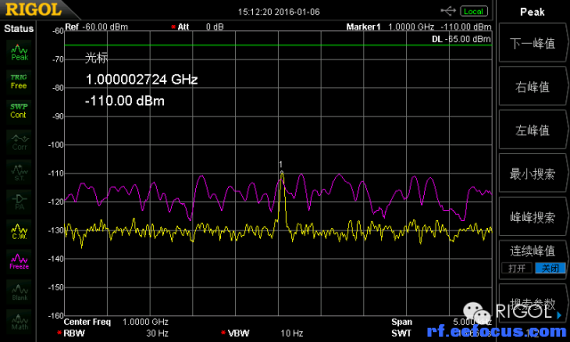Select the Corr correction status icon
This screenshot has width=570, height=342.
[19, 142]
